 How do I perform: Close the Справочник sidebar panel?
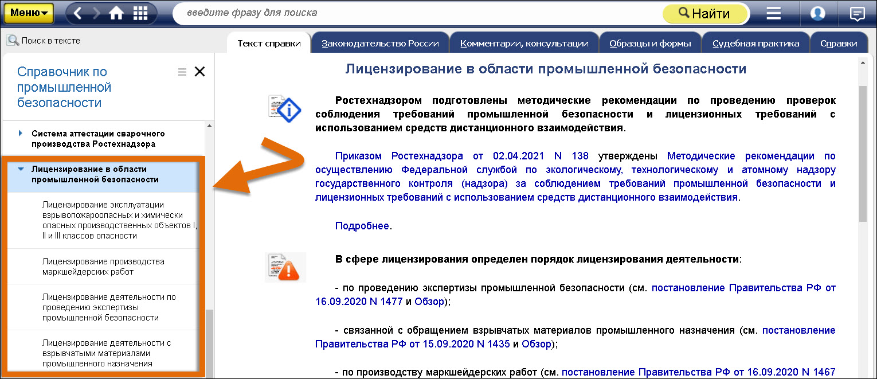(199, 72)
